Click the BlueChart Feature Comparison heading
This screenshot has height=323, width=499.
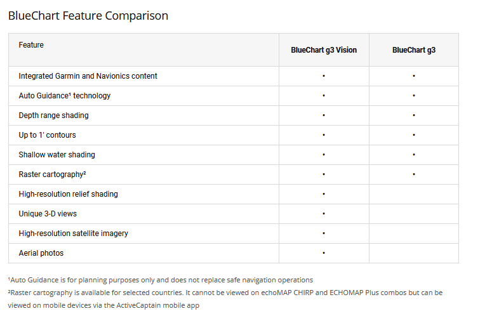(88, 16)
